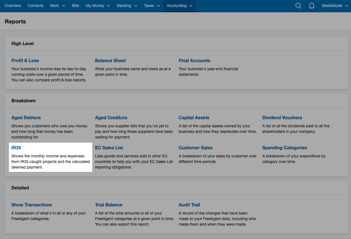Open the Banking dropdown menu
This screenshot has height=239, width=351.
pyautogui.click(x=127, y=6)
